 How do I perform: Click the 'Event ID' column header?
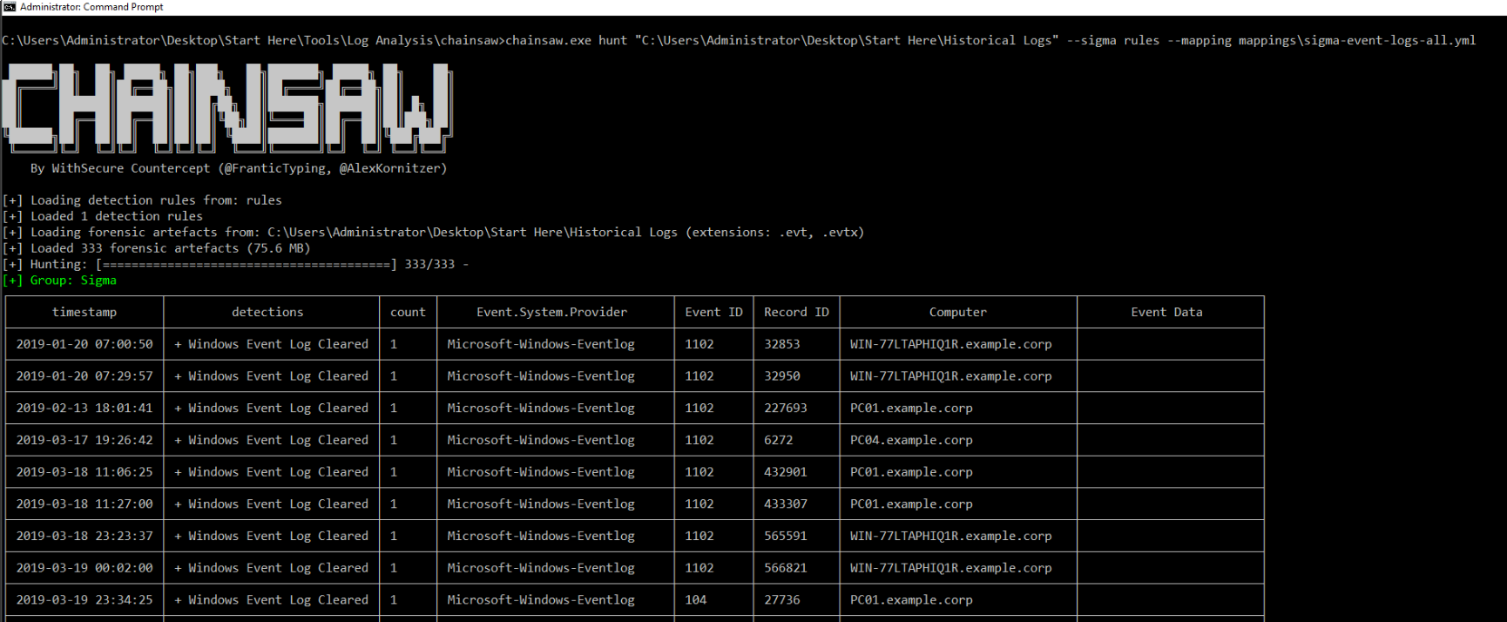coord(713,312)
